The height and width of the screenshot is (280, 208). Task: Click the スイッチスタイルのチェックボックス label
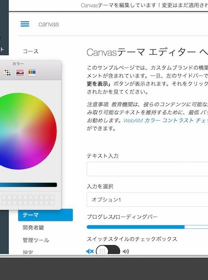pos(132,239)
